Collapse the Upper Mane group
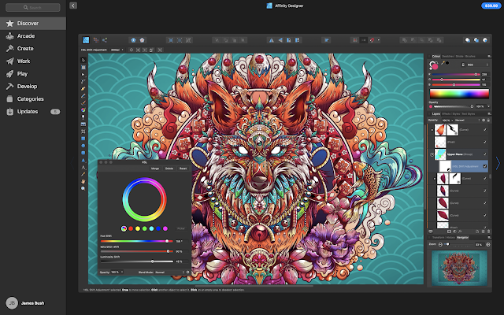The image size is (504, 315). 432,154
